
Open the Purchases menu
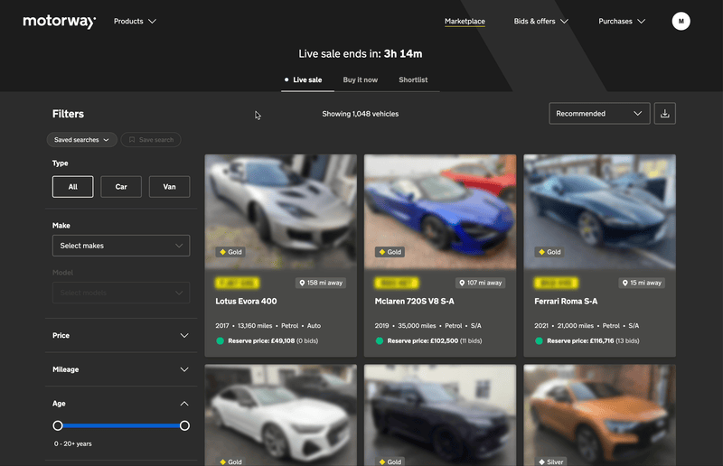click(x=622, y=21)
